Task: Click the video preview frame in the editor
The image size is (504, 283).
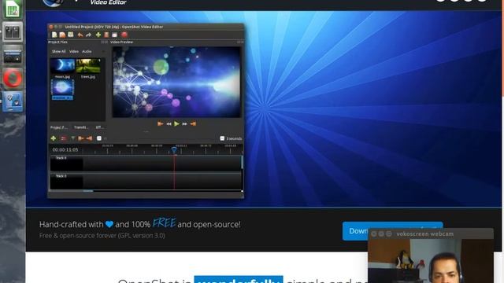Action: point(176,82)
